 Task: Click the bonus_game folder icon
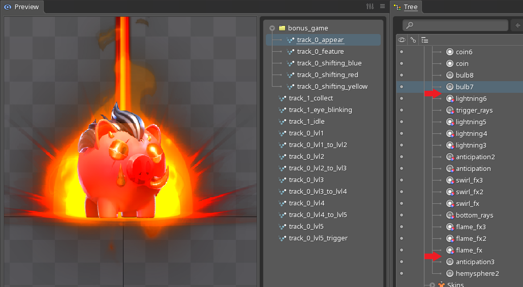[x=282, y=28]
